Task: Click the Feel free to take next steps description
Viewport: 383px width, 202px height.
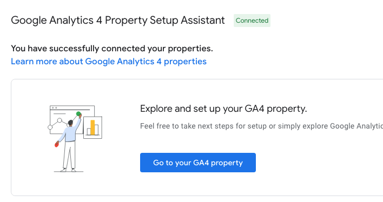Action: [x=261, y=126]
